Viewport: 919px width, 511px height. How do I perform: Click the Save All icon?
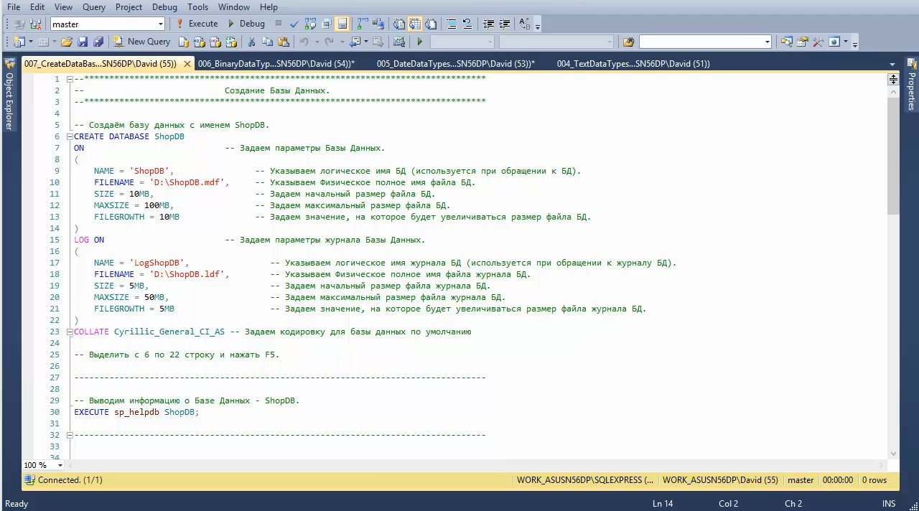[x=98, y=42]
